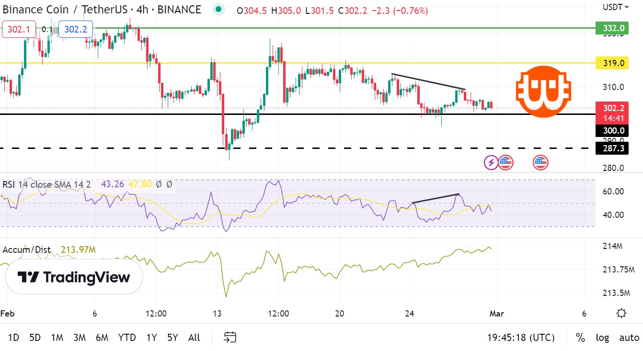Click the Binance Coin / TetherUS symbol title
643x351 pixels.
(x=102, y=10)
